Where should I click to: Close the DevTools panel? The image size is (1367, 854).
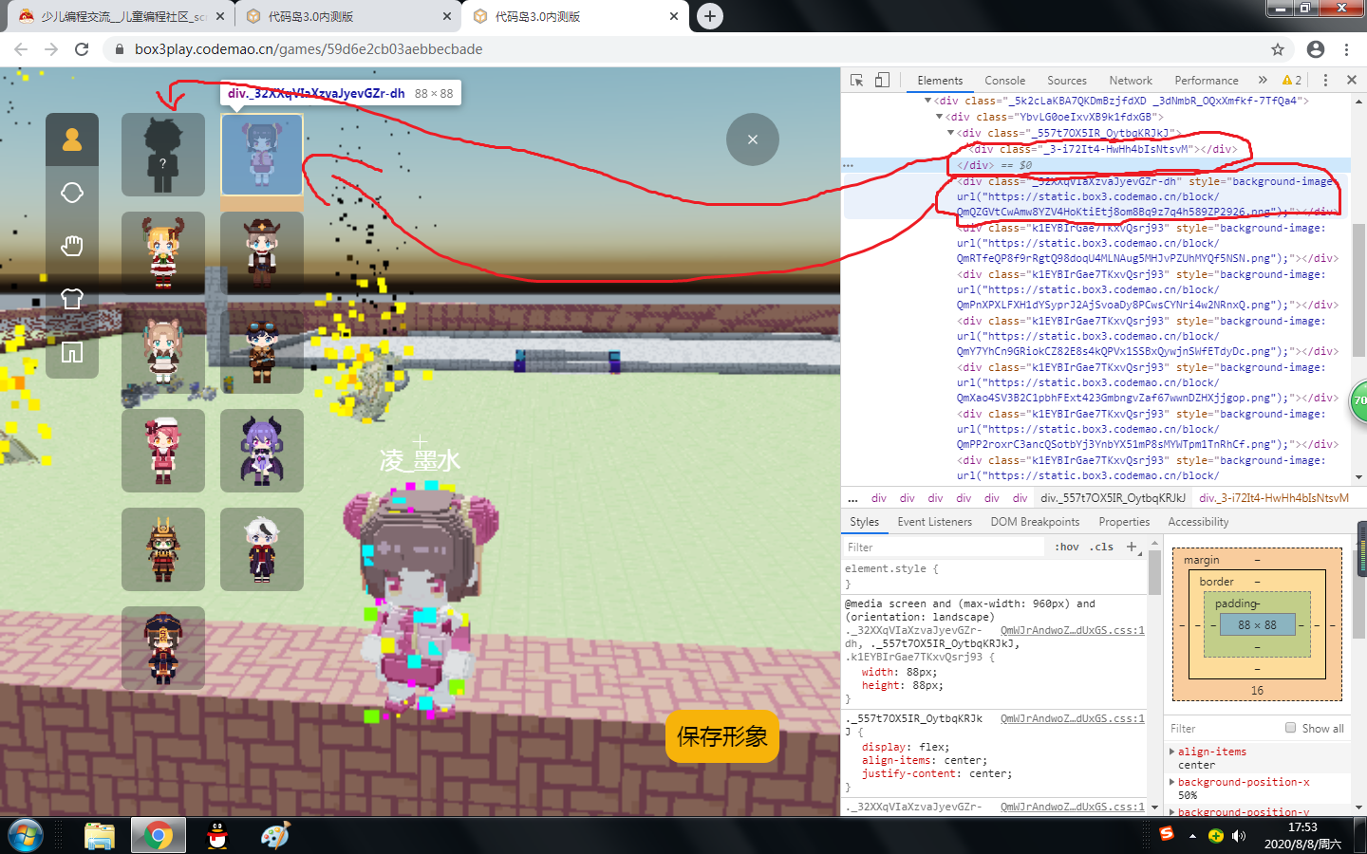click(x=1351, y=81)
